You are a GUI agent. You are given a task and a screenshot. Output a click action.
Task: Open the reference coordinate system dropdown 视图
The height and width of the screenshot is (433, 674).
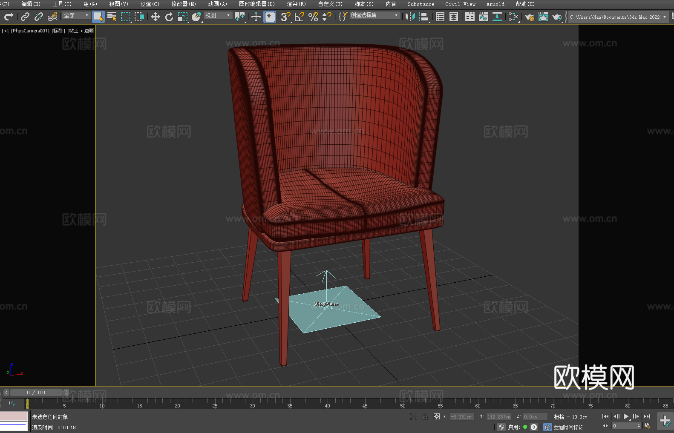tap(218, 15)
